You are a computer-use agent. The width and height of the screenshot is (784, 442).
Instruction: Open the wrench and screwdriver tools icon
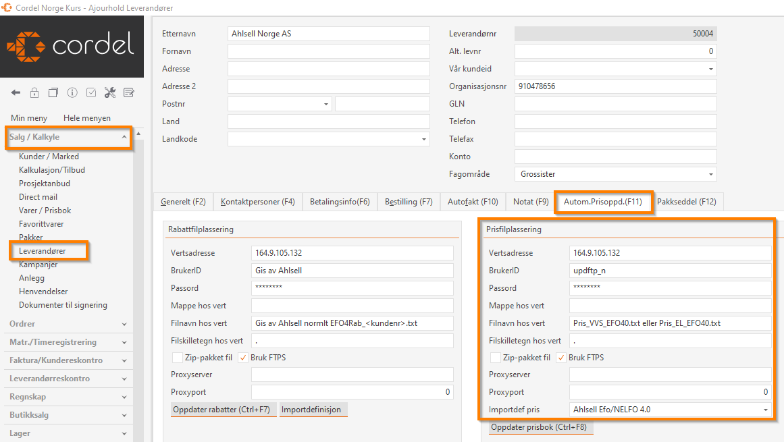110,92
